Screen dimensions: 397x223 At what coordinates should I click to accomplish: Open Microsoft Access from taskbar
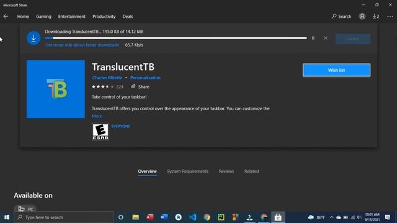[149, 217]
